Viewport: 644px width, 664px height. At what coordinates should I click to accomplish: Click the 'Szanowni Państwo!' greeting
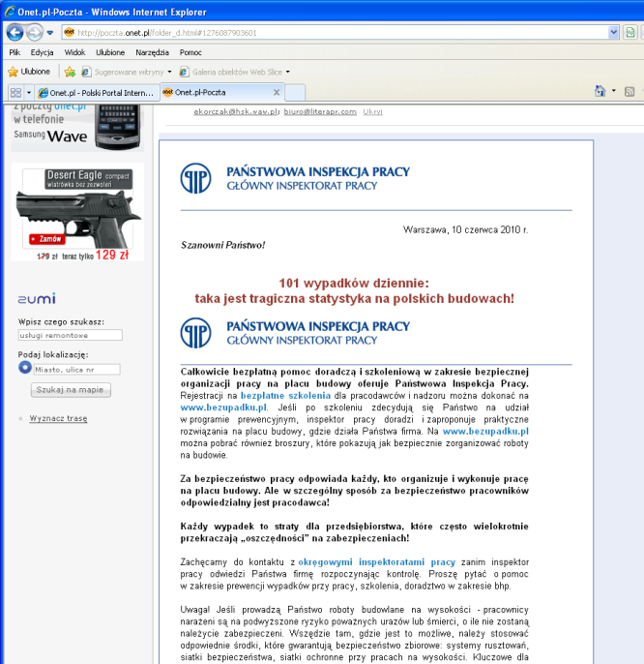[x=223, y=245]
